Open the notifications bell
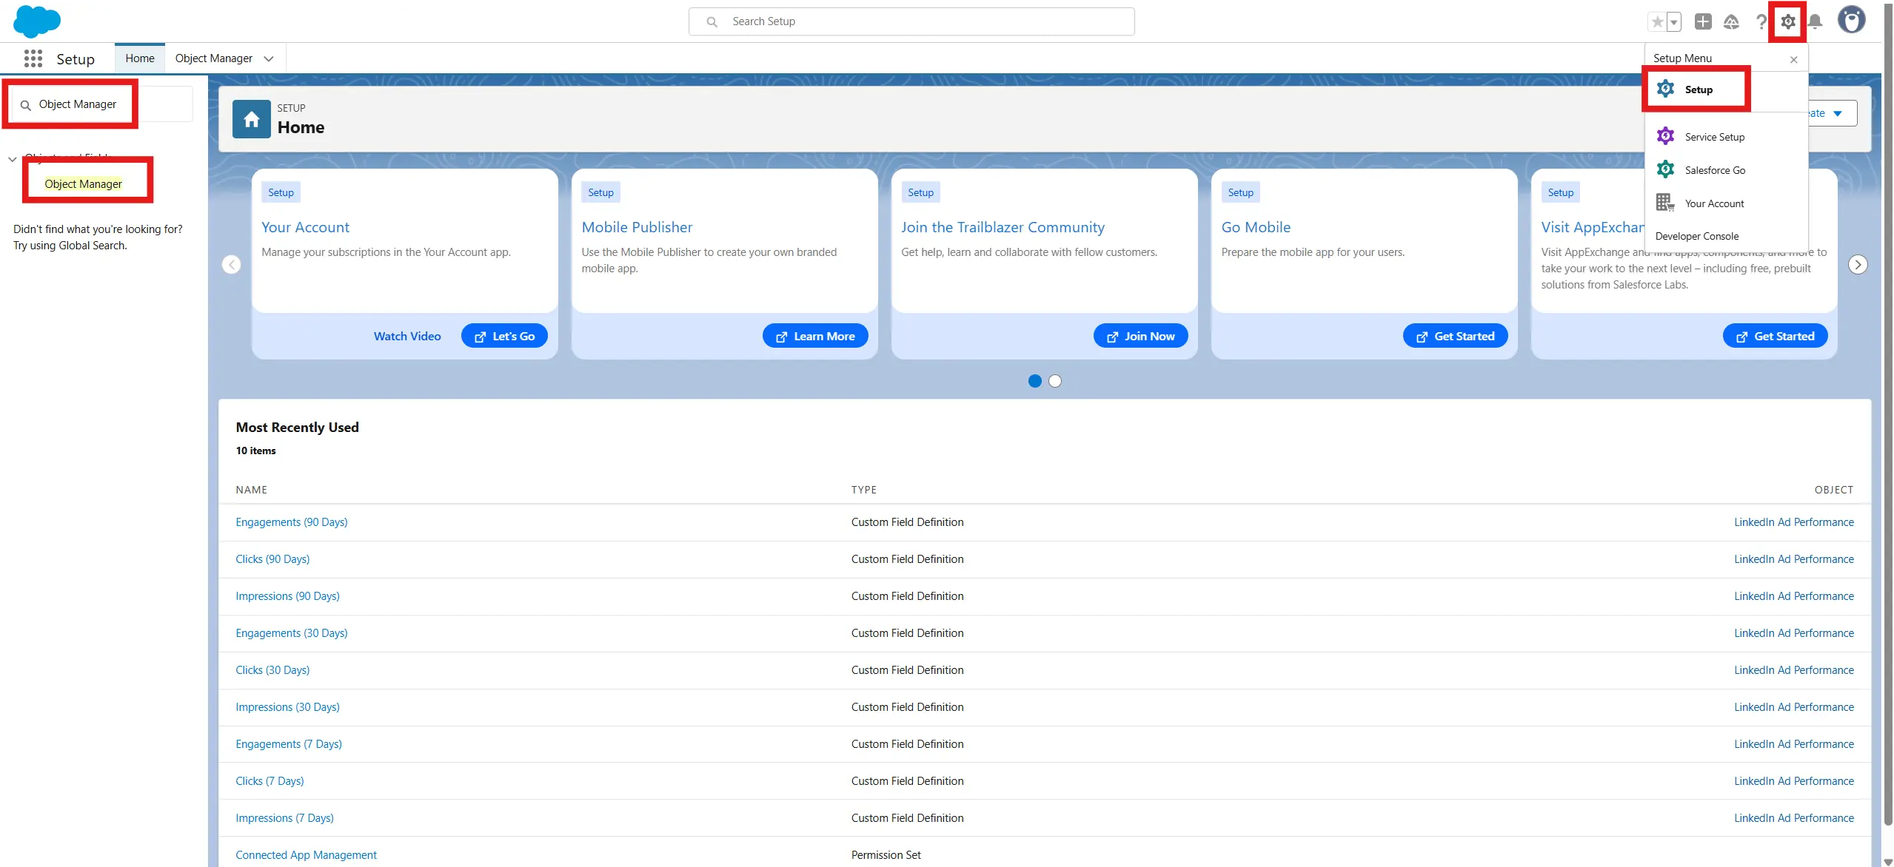This screenshot has height=867, width=1894. click(1815, 21)
